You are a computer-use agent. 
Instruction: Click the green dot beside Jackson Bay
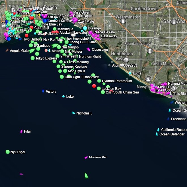99,88
